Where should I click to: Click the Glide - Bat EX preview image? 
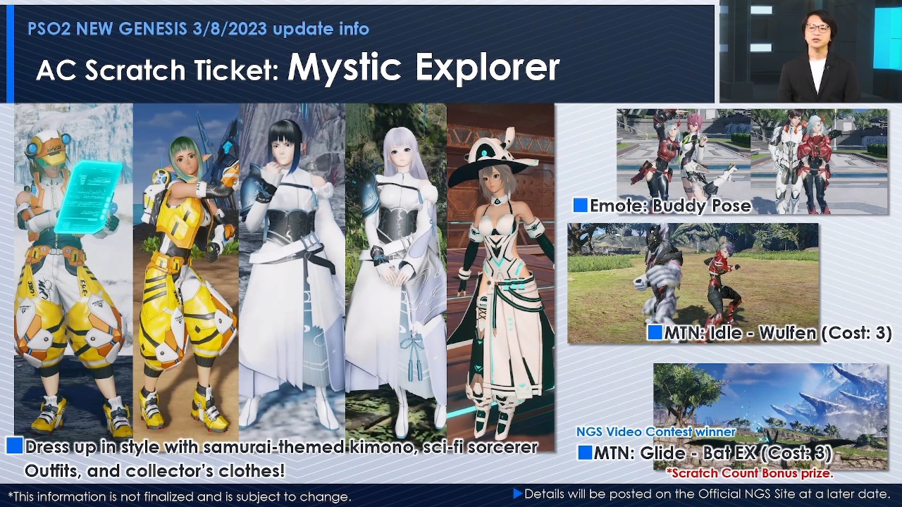coord(770,416)
